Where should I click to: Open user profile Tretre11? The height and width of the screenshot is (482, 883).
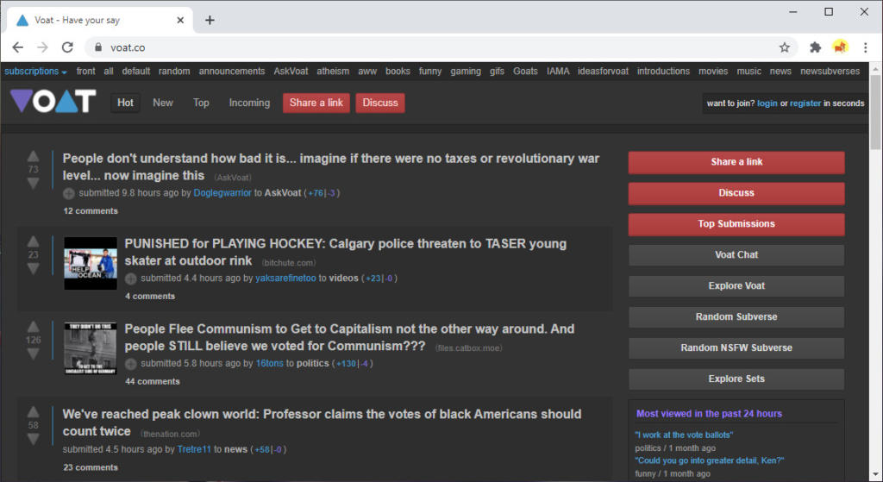click(194, 449)
